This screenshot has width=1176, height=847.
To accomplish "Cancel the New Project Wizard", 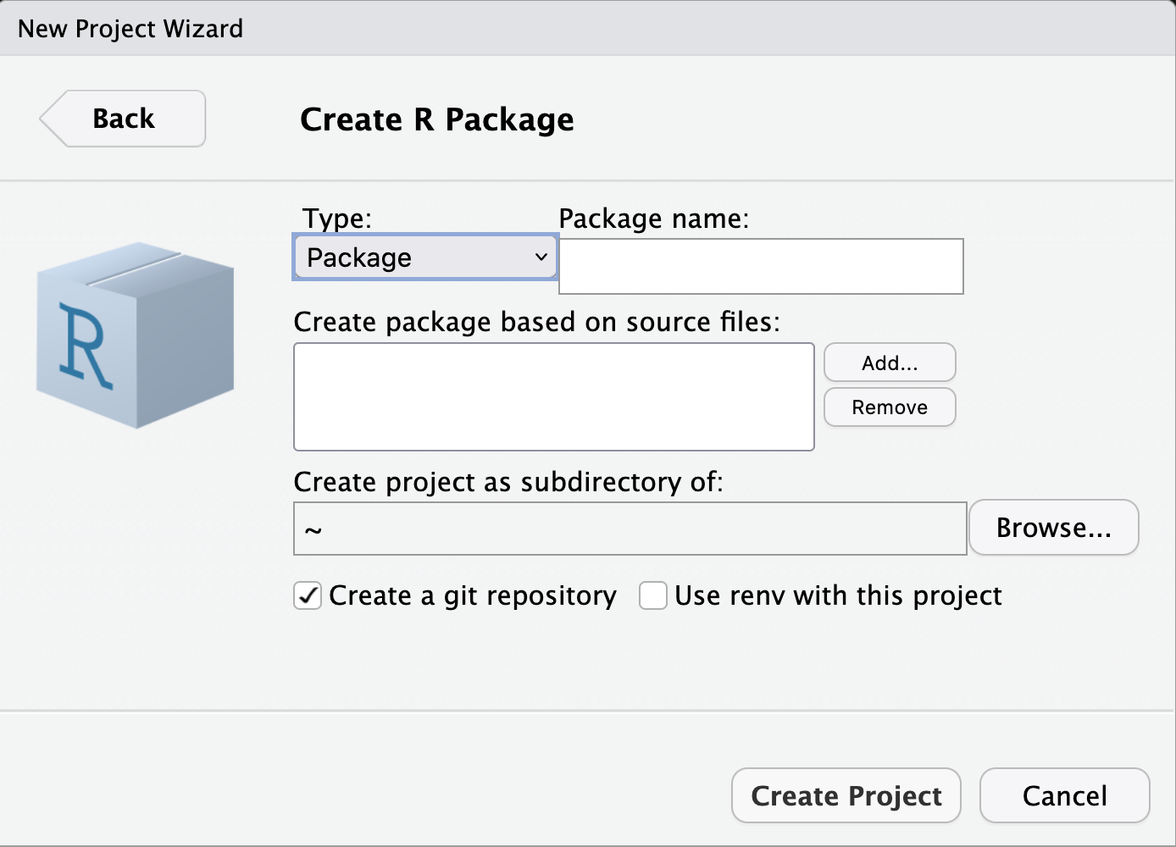I will [x=1065, y=795].
